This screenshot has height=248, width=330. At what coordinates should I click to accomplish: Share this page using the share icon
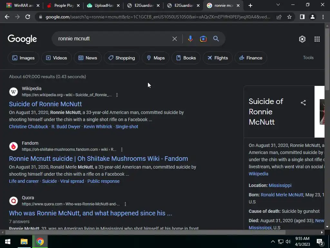tap(279, 17)
